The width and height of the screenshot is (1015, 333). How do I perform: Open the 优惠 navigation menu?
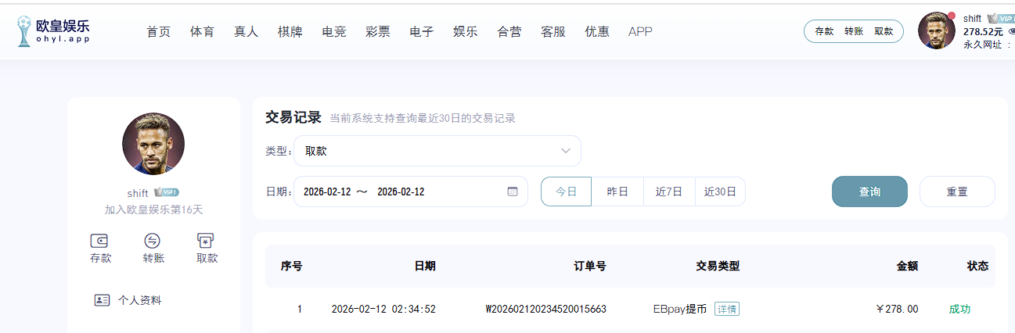597,32
